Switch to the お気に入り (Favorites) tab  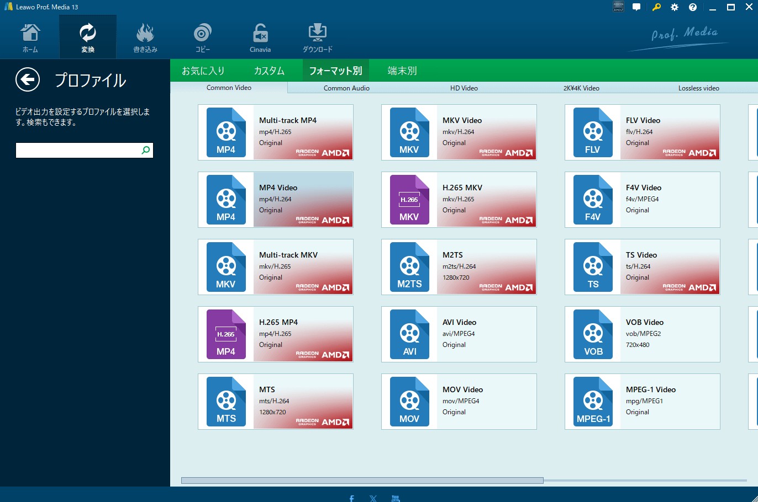coord(203,71)
